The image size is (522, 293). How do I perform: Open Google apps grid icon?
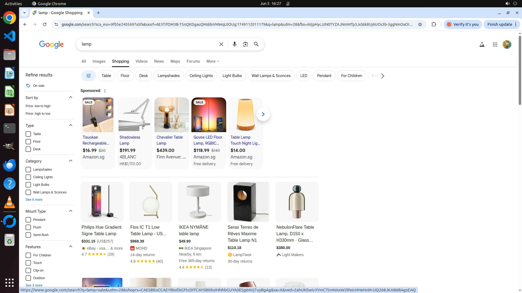tap(495, 44)
